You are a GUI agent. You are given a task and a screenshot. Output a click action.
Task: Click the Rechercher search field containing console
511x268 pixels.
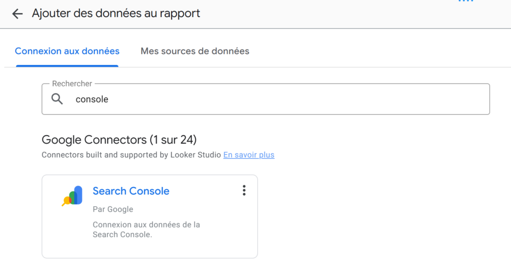click(265, 99)
